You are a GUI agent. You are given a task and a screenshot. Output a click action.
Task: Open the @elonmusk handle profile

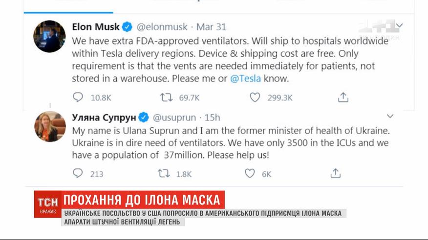click(x=161, y=27)
